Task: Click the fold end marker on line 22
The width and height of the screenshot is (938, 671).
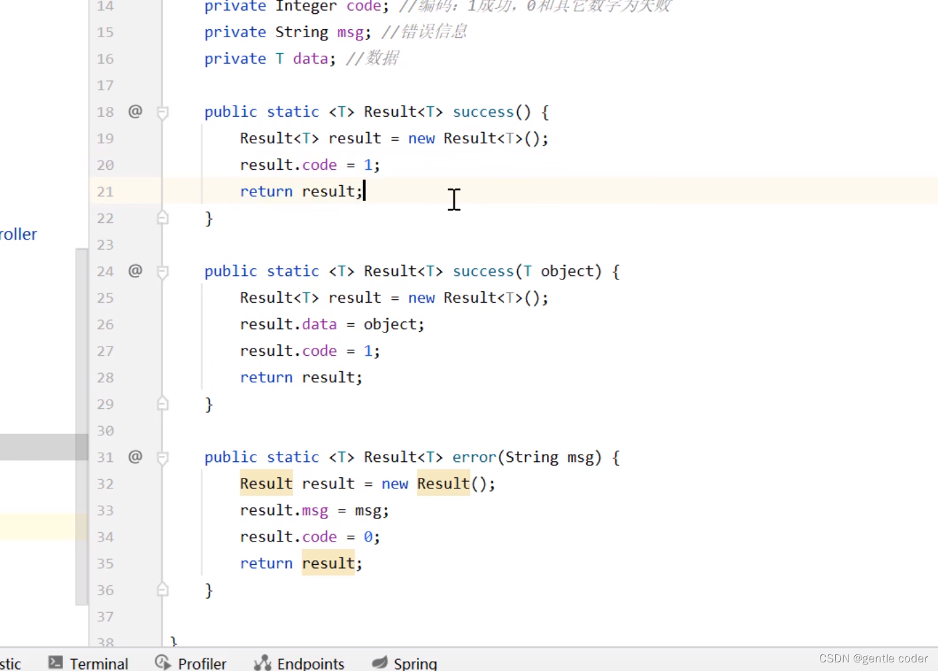Action: pos(163,217)
